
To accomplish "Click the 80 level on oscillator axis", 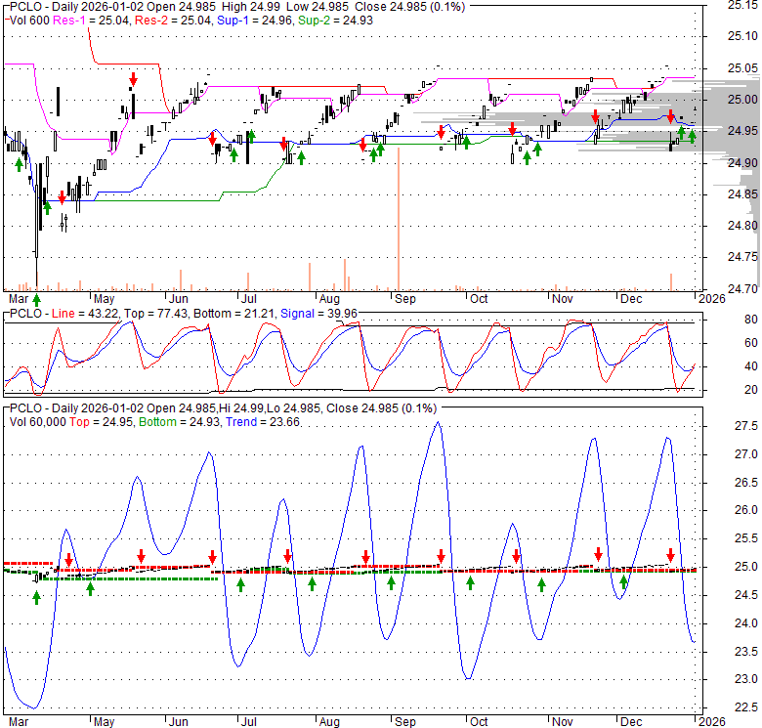I will tap(722, 320).
